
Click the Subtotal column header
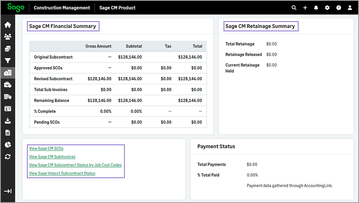[134, 46]
